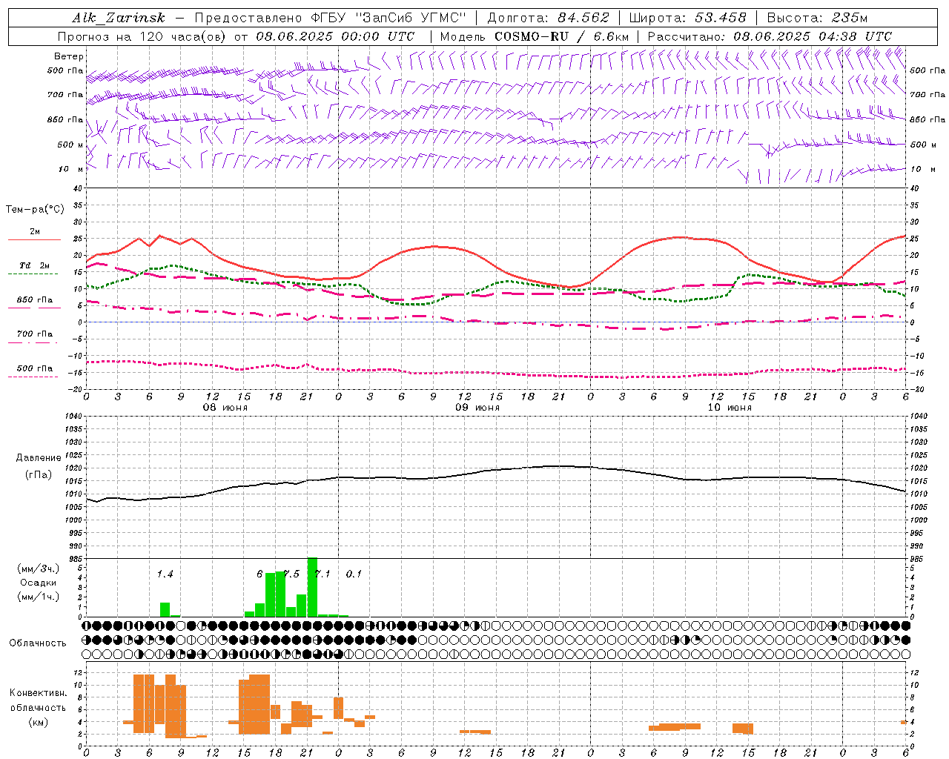The width and height of the screenshot is (949, 759).
Task: Click the Конвективн. convective cloud label
Action: 38,693
